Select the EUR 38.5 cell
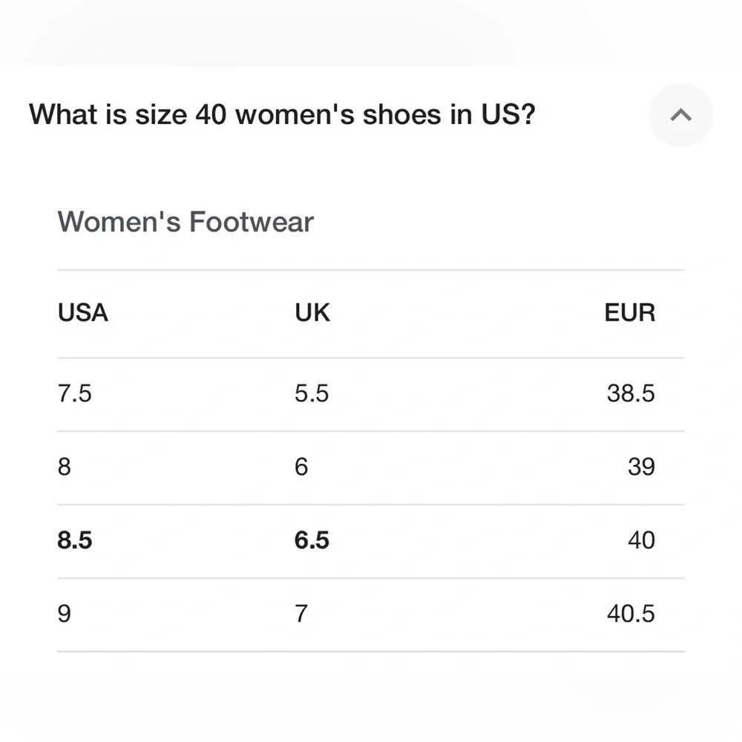The width and height of the screenshot is (742, 742). [631, 393]
